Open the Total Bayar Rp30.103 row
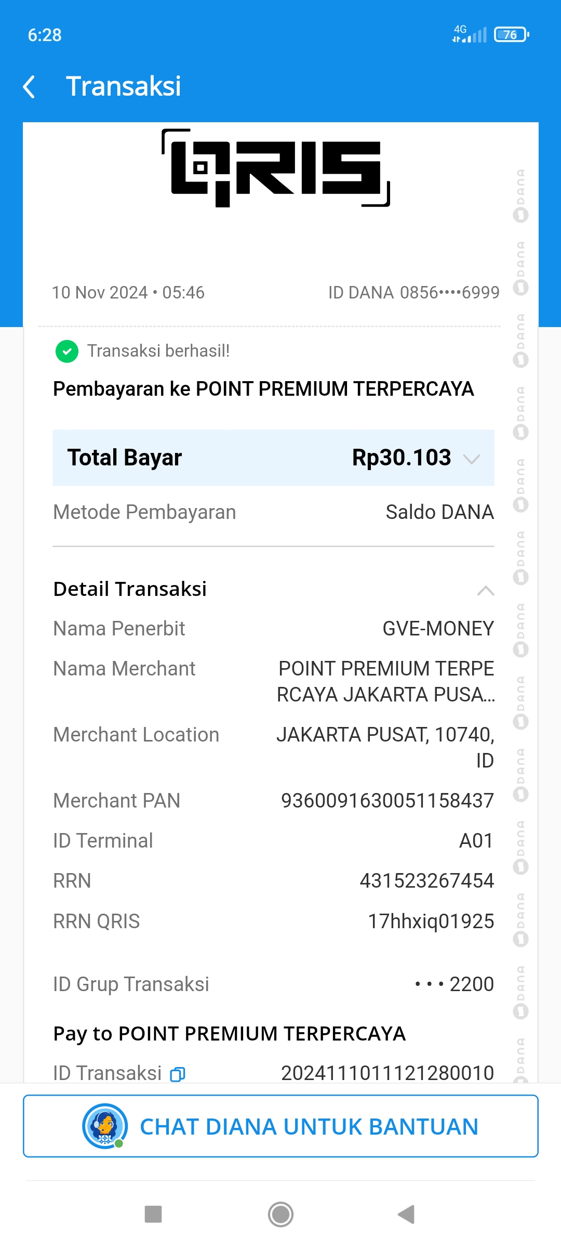Screen dimensions: 561x1248 tap(273, 458)
